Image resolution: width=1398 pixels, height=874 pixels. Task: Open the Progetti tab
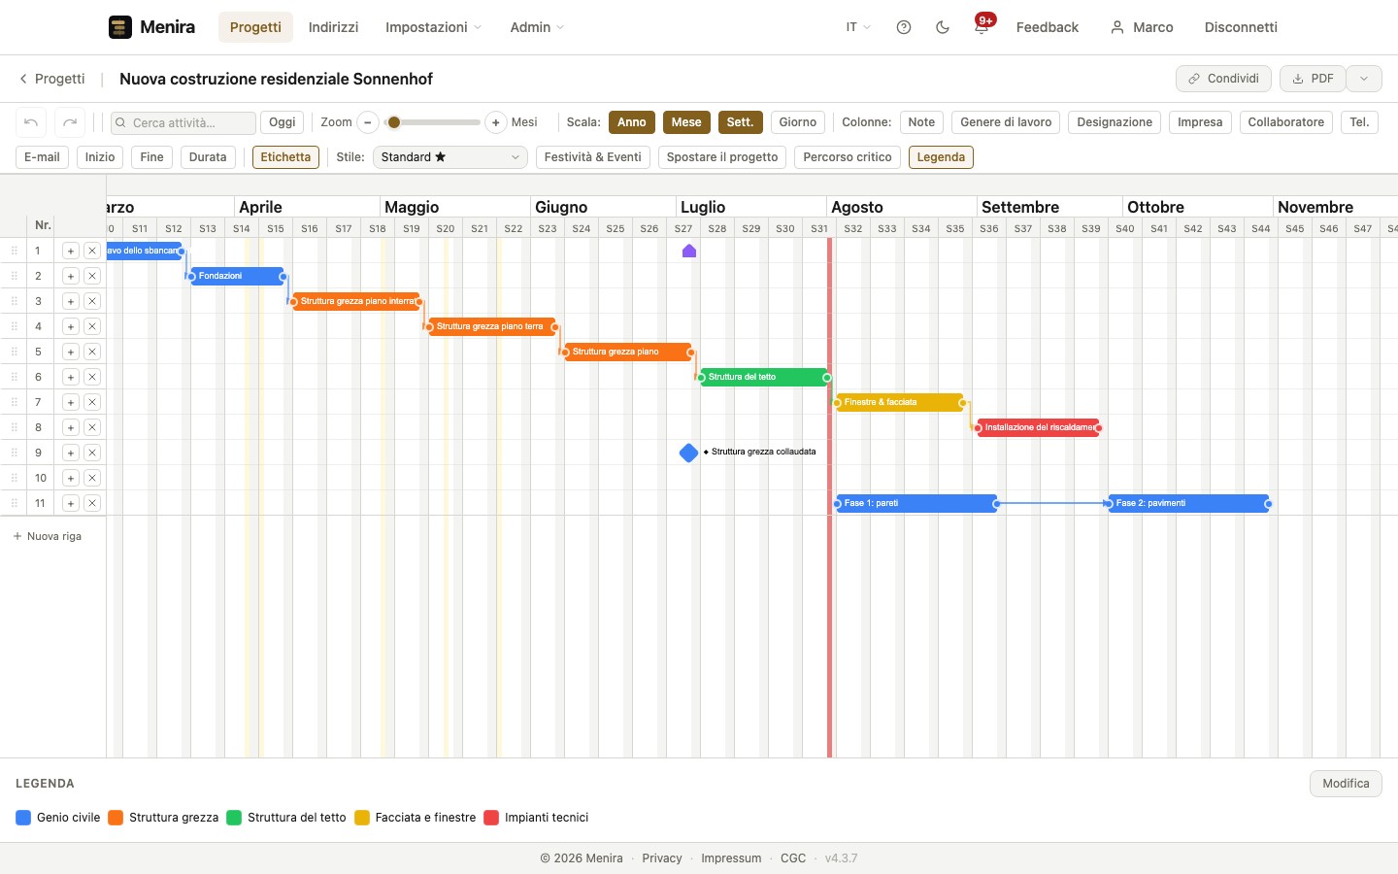tap(255, 27)
